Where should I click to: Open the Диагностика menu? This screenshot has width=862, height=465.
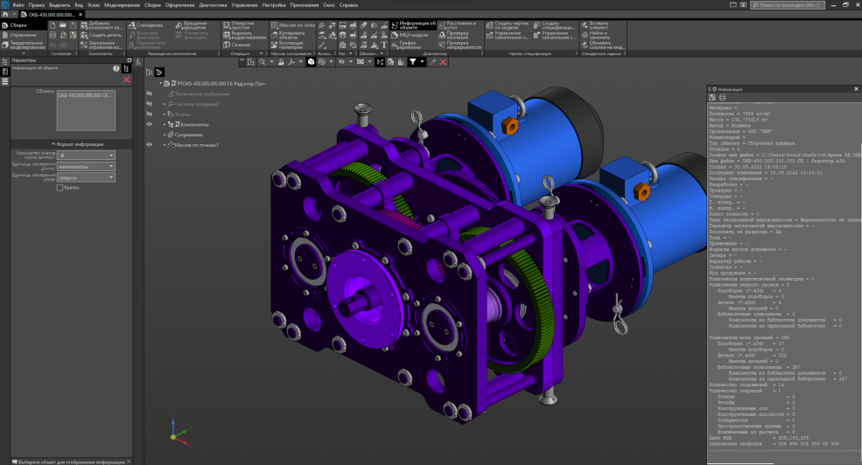213,5
